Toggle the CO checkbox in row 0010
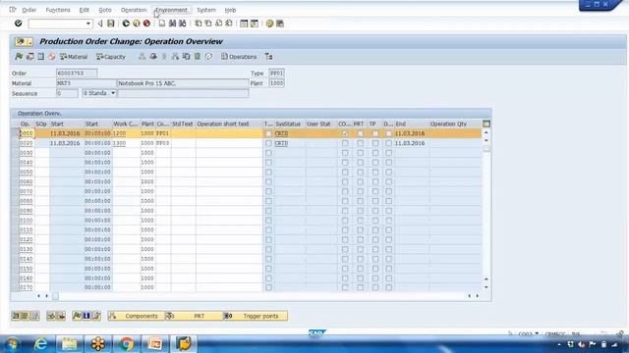This screenshot has height=353, width=629. point(345,133)
